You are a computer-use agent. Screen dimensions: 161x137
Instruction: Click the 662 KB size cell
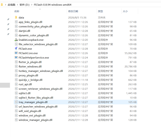click(132, 80)
